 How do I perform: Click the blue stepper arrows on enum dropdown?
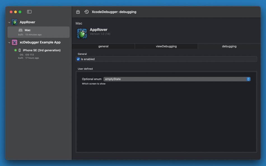[x=248, y=79]
